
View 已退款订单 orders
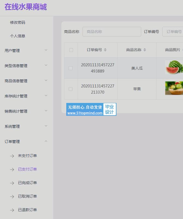click(27, 210)
